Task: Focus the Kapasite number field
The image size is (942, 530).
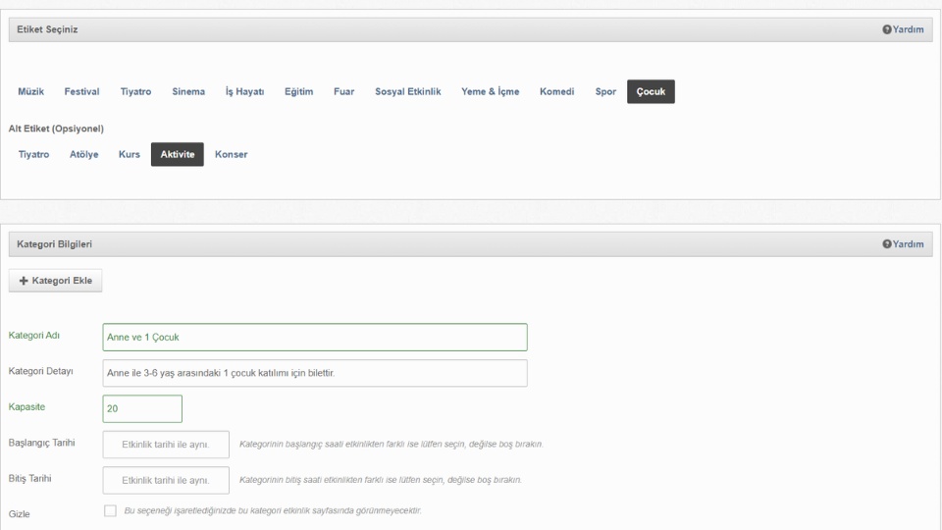Action: [x=142, y=409]
